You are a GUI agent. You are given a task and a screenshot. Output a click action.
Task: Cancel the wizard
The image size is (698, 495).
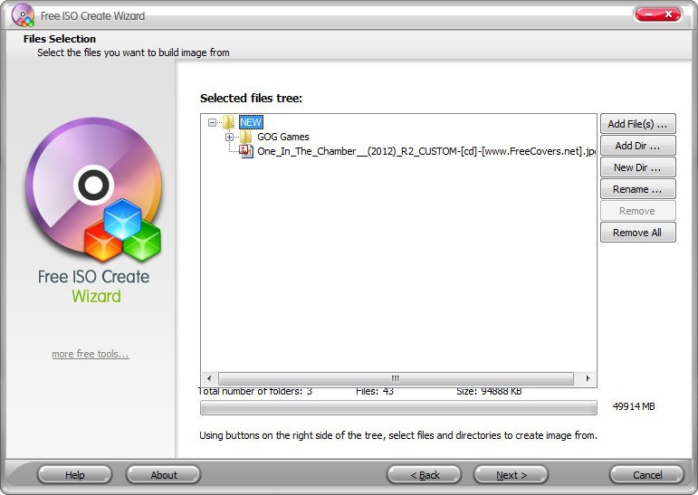pyautogui.click(x=646, y=475)
